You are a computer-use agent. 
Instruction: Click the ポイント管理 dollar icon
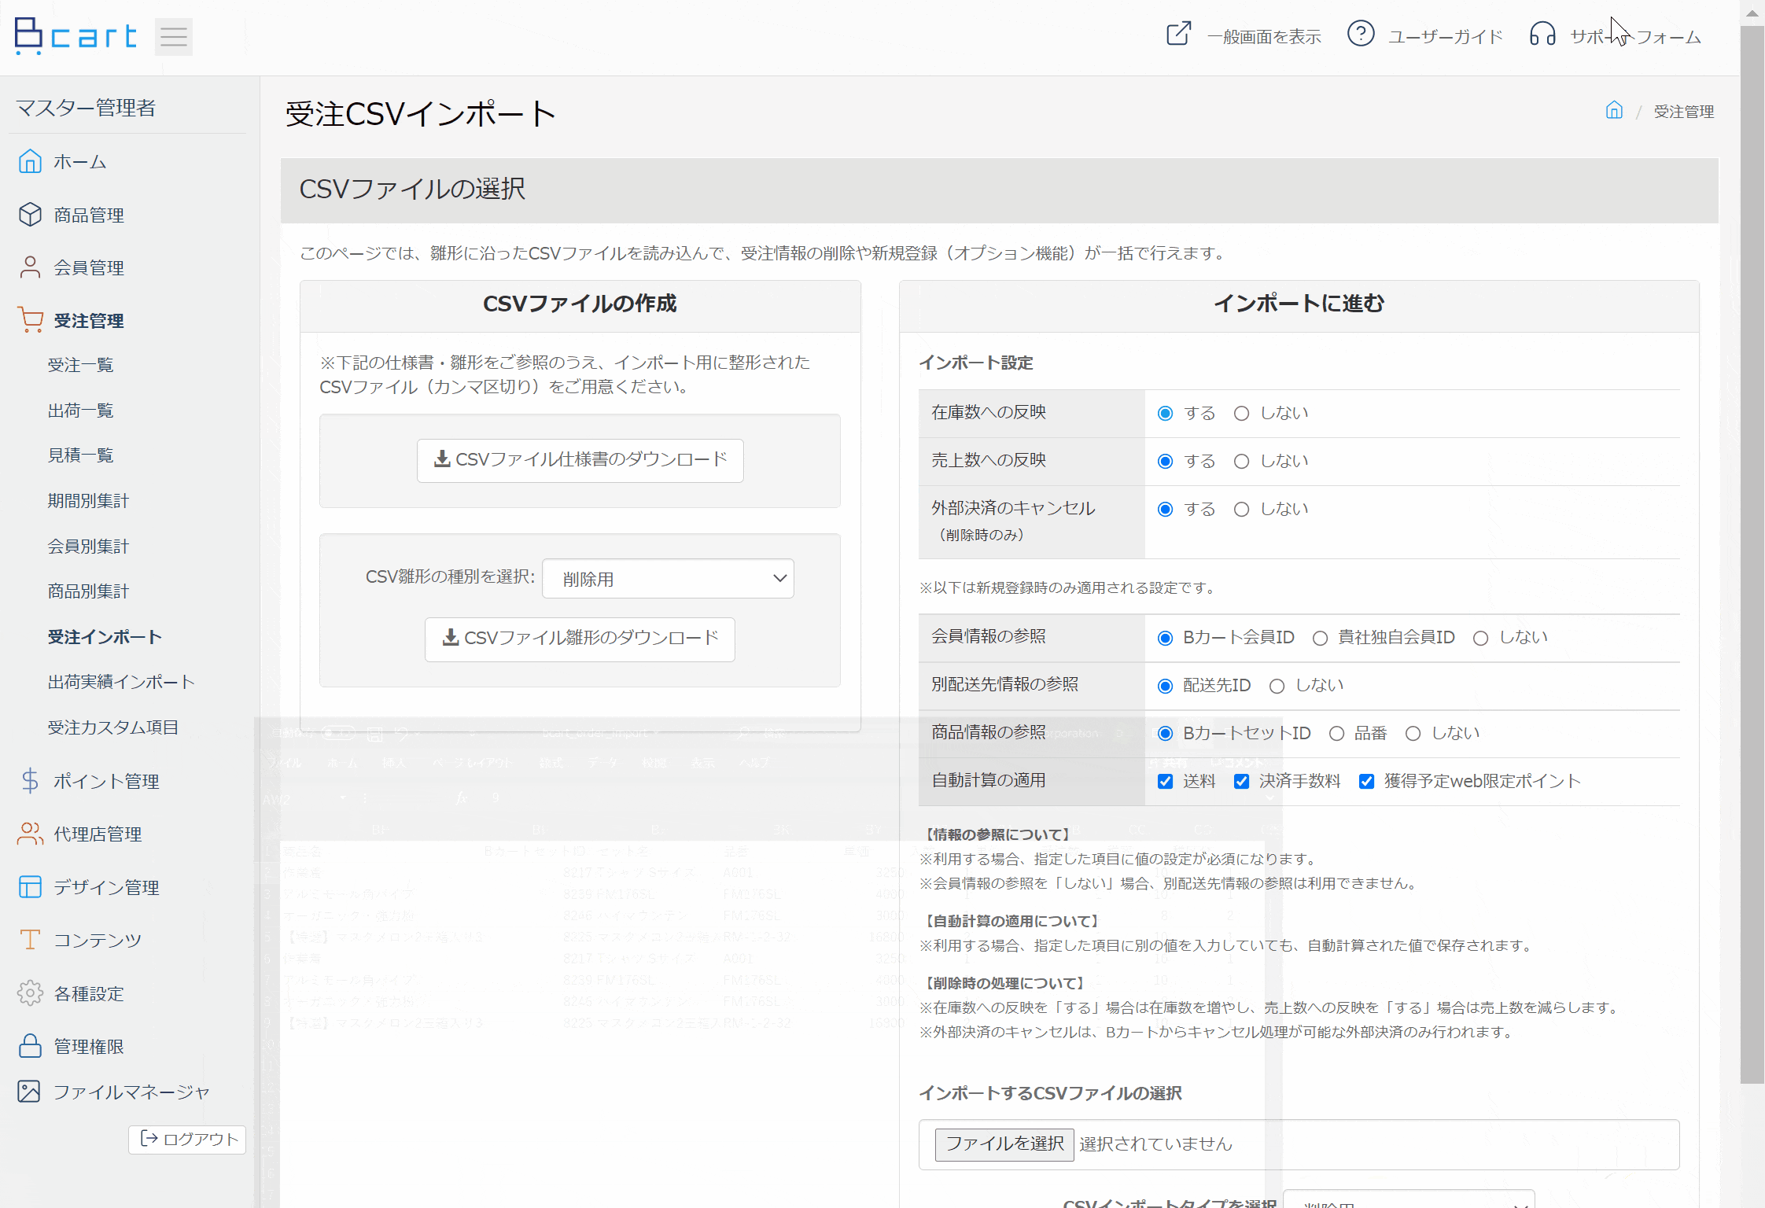(x=30, y=780)
